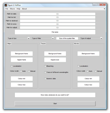Click Background frame field in Maps panel

(x=22, y=54)
